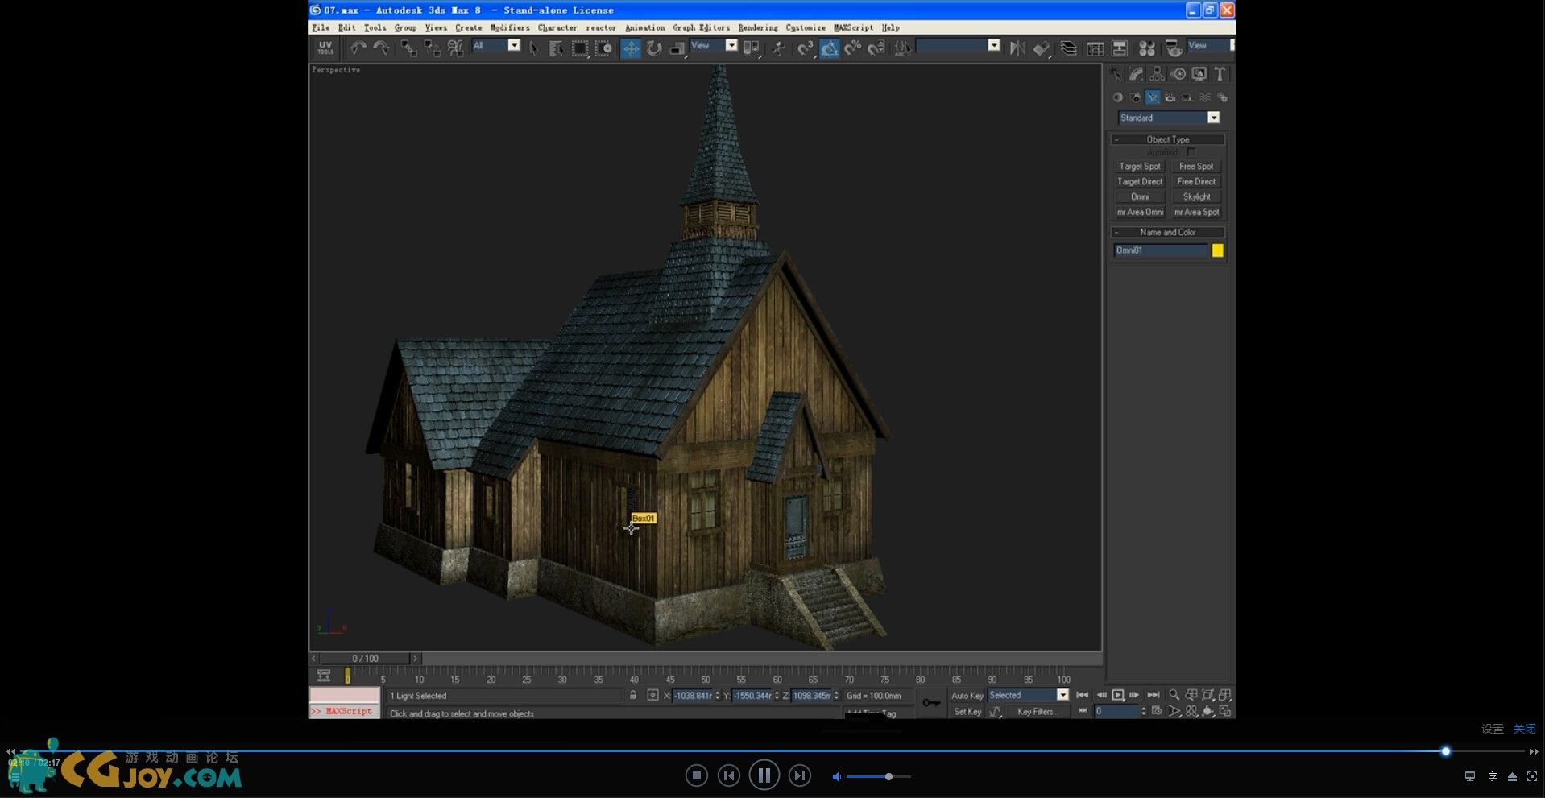
Task: Click the Target Spot button
Action: point(1139,167)
